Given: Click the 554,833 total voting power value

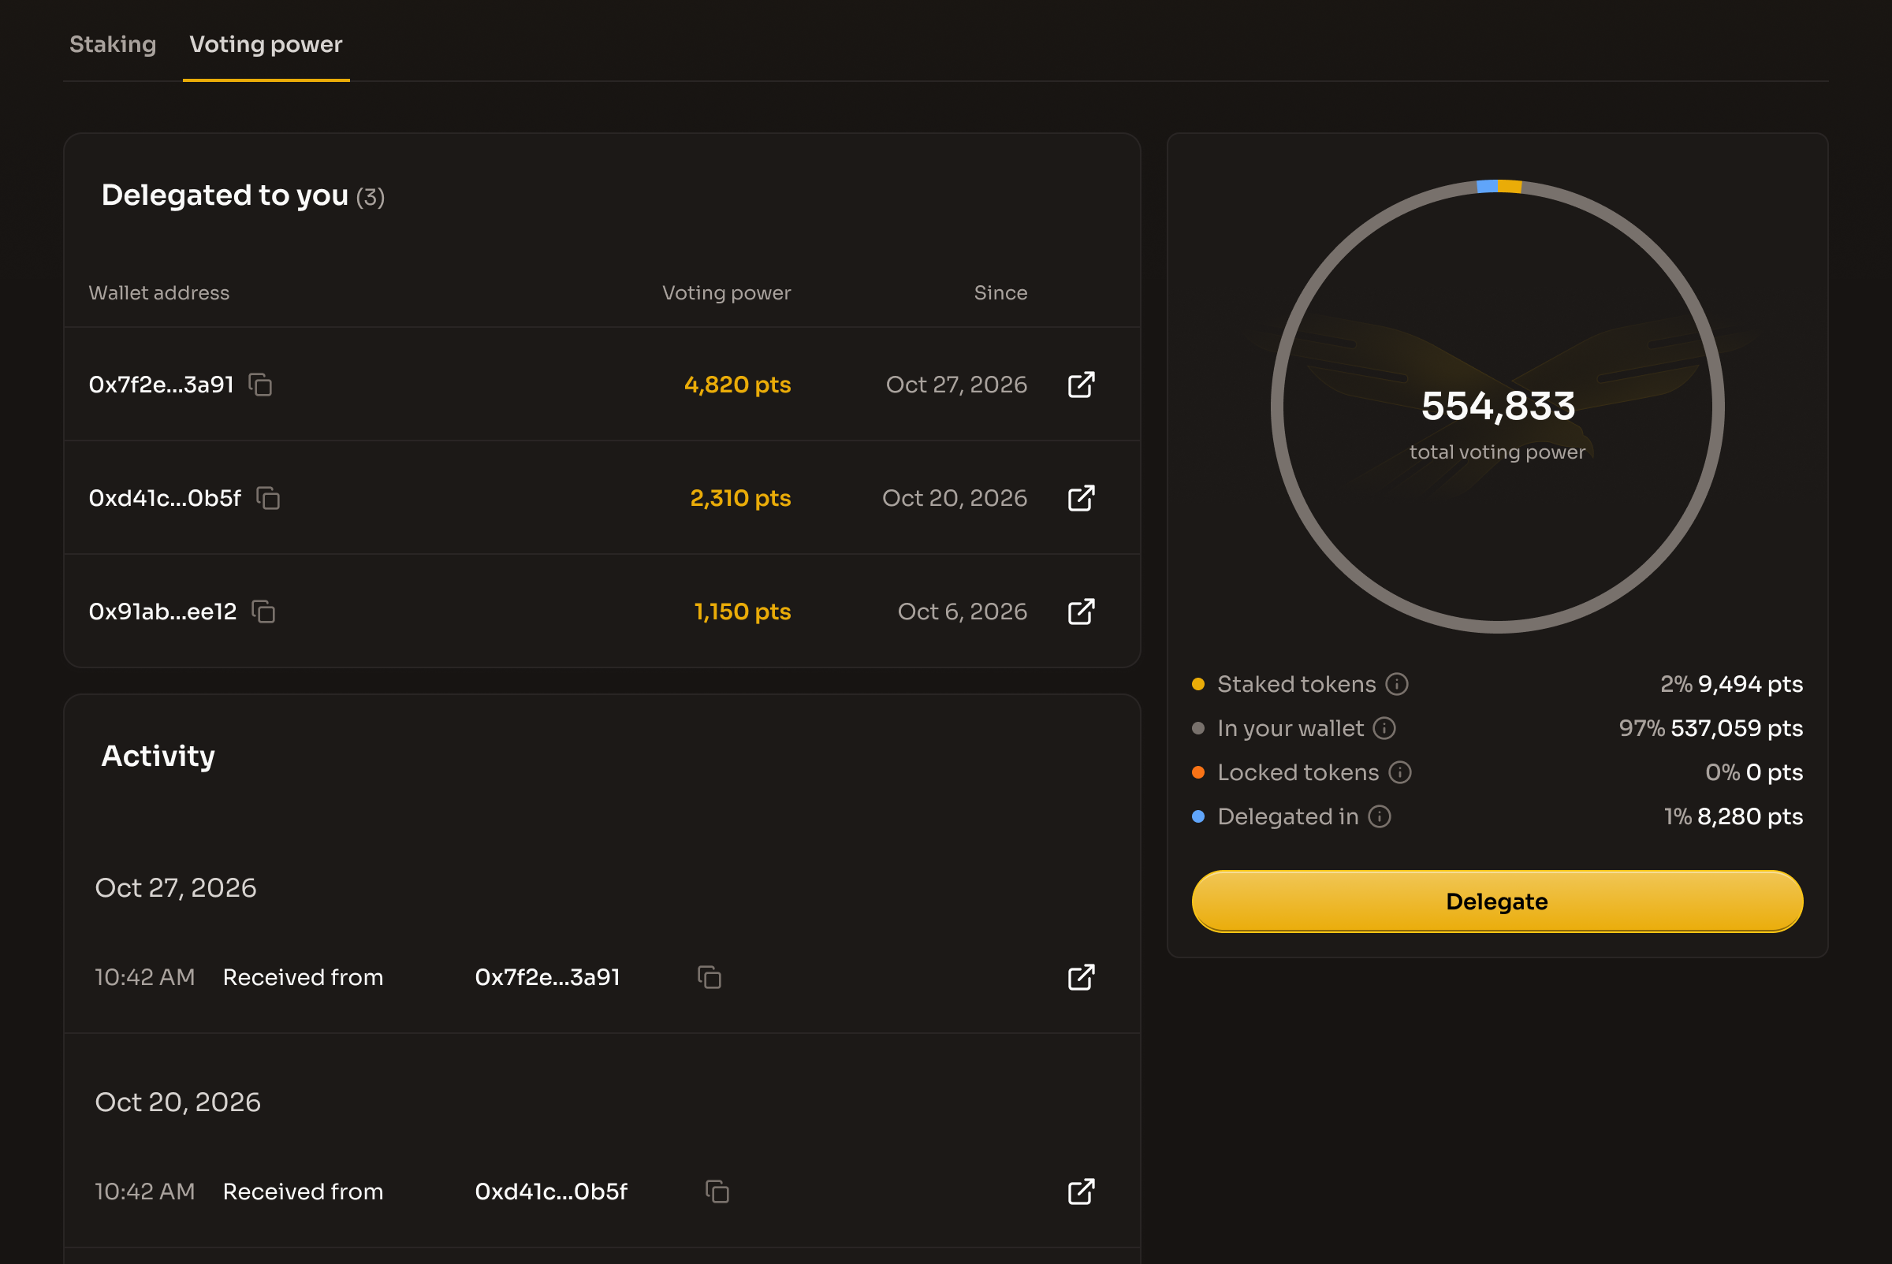Looking at the screenshot, I should click(1498, 406).
